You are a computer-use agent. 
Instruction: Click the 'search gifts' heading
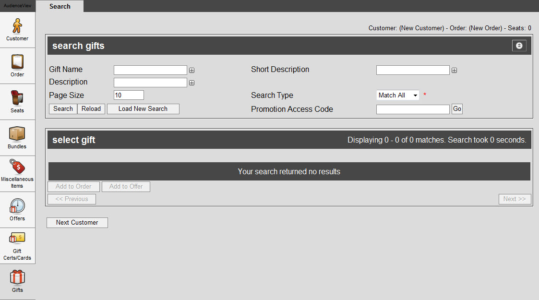click(x=78, y=46)
